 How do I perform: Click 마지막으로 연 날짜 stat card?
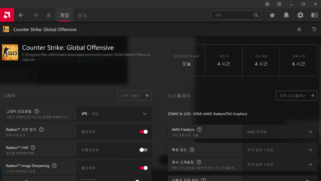[186, 60]
